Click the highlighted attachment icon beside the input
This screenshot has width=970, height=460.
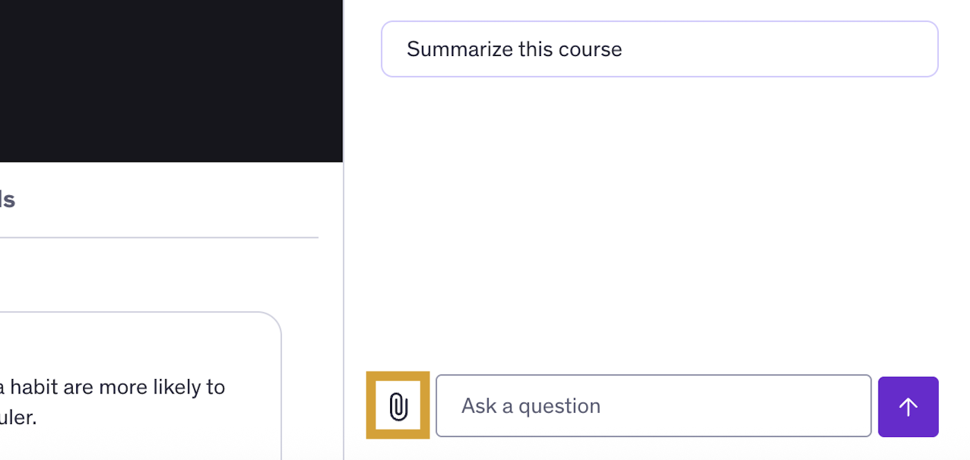click(397, 405)
